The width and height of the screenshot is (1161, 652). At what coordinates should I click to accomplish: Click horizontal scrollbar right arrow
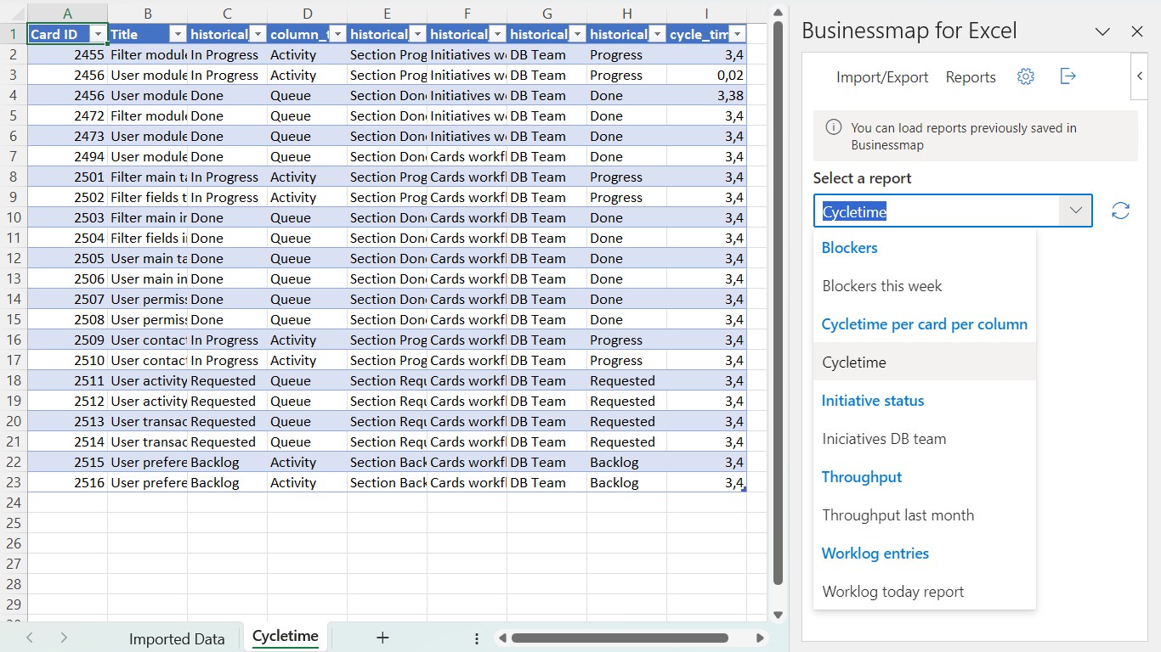(x=760, y=638)
